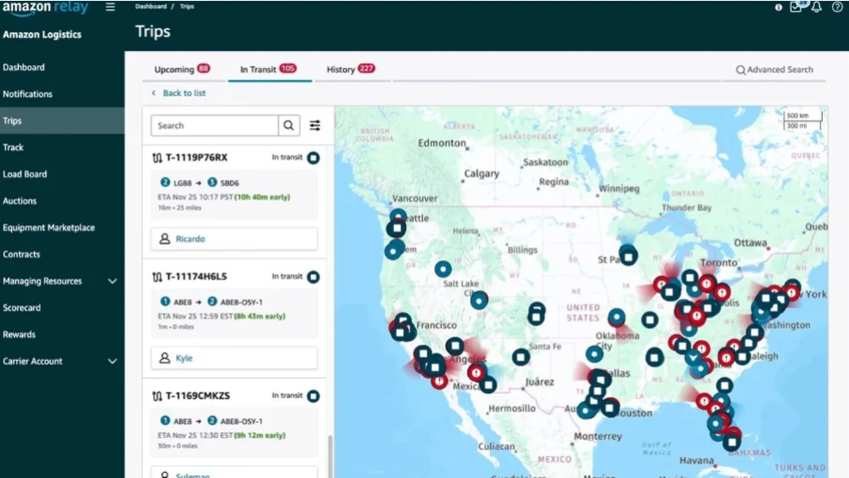Click ETA text '9h 12m early'
The image size is (849, 478).
(259, 436)
